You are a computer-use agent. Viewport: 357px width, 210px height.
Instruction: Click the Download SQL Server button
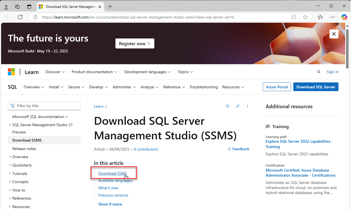coord(316,87)
